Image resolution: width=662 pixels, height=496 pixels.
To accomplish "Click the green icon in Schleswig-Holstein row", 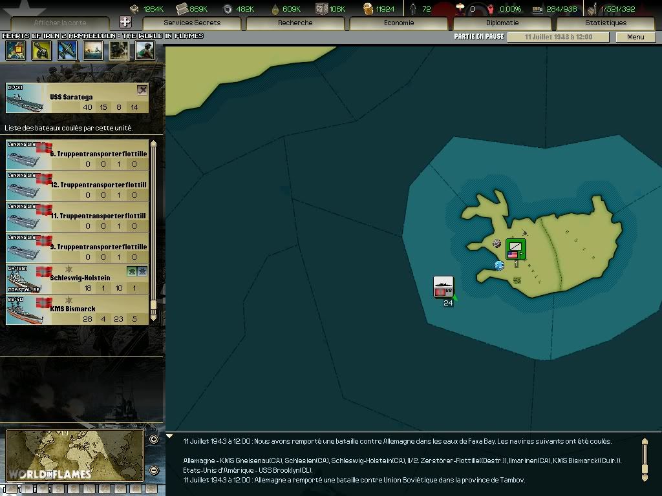I will 132,271.
